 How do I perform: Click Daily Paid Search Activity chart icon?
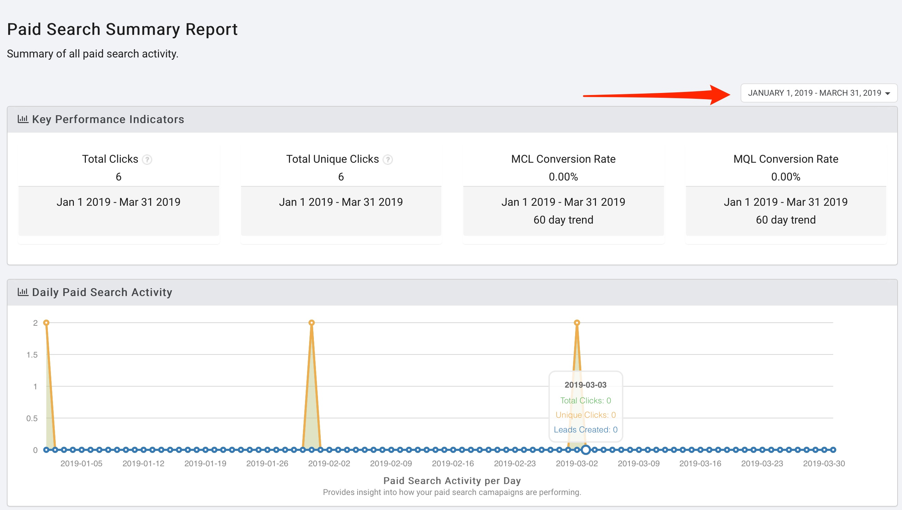[23, 292]
